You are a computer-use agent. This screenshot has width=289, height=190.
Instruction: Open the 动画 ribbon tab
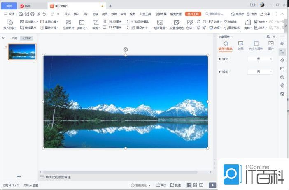(x=105, y=14)
